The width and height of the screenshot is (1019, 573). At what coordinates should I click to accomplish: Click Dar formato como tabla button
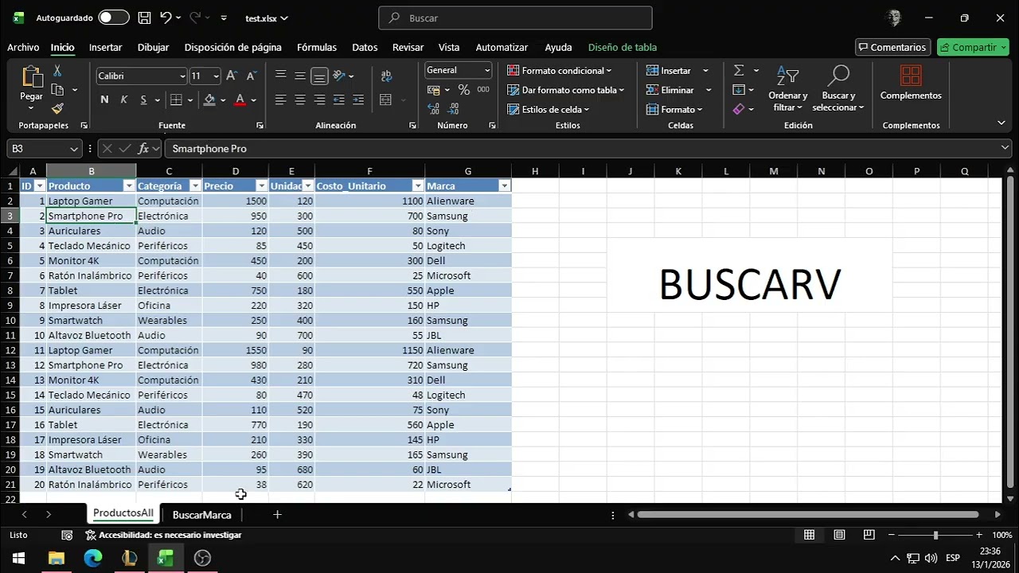[x=565, y=90]
